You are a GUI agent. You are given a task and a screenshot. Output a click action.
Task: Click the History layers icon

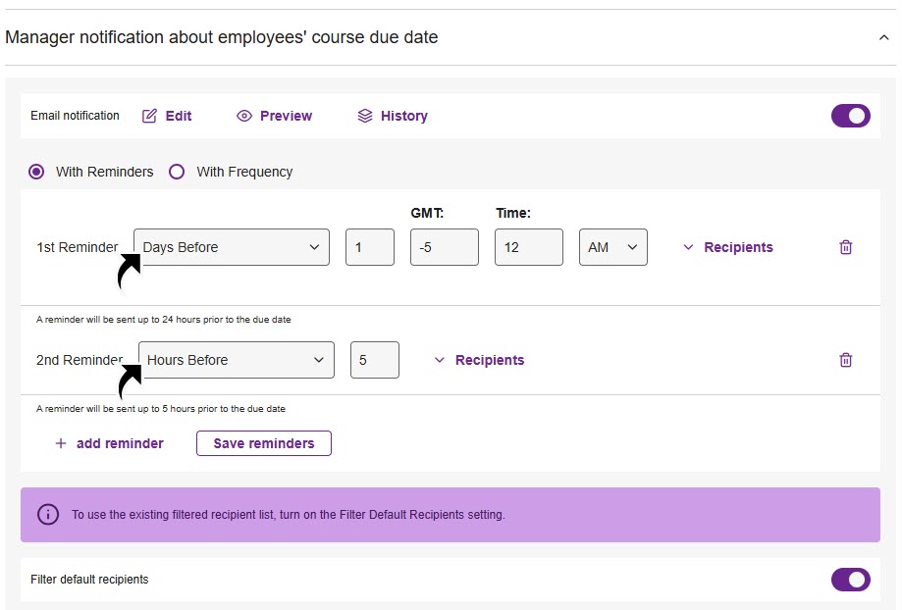[365, 116]
